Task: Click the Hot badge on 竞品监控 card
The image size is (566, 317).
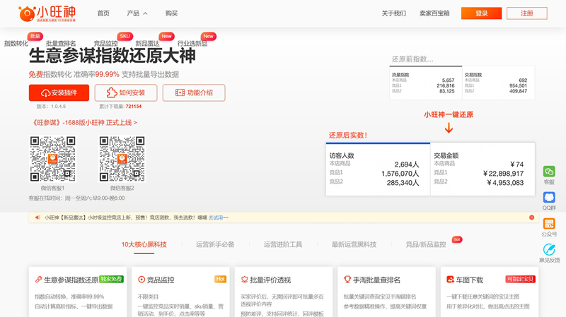Action: click(x=221, y=279)
